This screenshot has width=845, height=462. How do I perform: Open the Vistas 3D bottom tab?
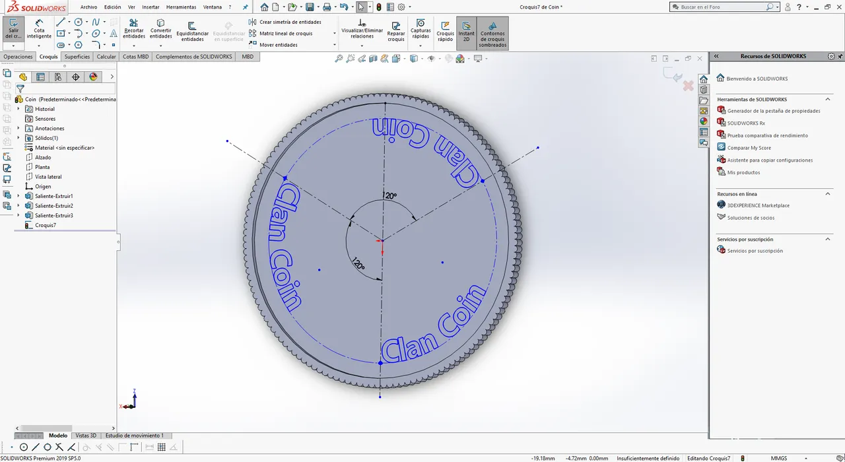[x=86, y=436]
